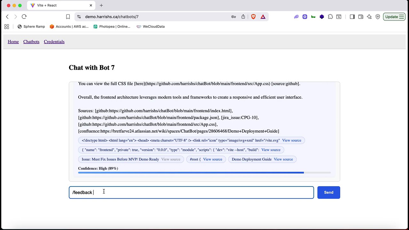This screenshot has height=230, width=409.
Task: Click the purple extension icon in toolbar
Action: click(296, 17)
